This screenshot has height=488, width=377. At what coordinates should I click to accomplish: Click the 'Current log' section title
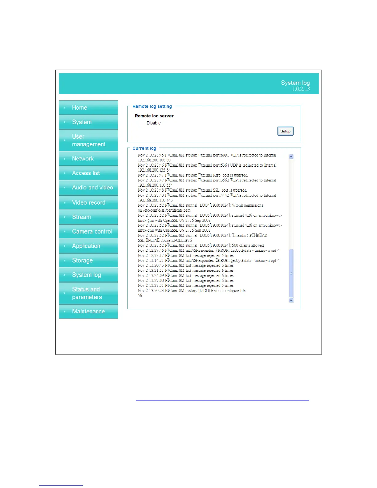pos(144,148)
